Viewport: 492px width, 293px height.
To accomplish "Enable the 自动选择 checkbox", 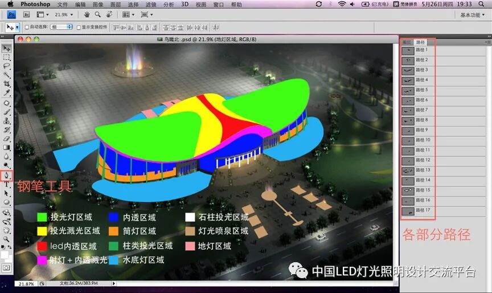I will point(27,27).
